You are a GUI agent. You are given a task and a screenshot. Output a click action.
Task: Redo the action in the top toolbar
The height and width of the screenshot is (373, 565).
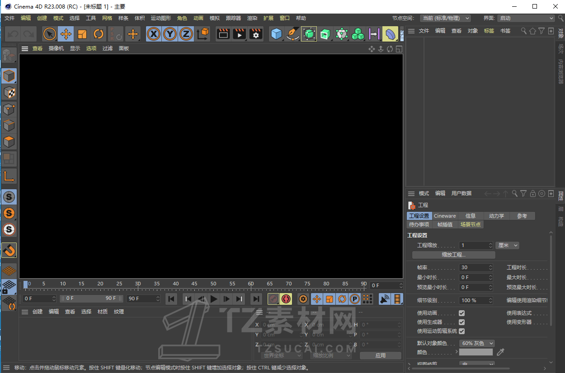[29, 34]
